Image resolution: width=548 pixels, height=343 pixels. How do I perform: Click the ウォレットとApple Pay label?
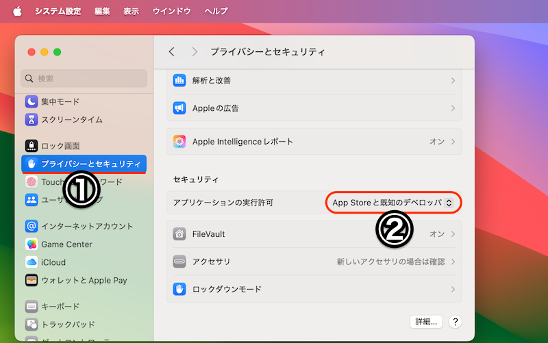(84, 280)
